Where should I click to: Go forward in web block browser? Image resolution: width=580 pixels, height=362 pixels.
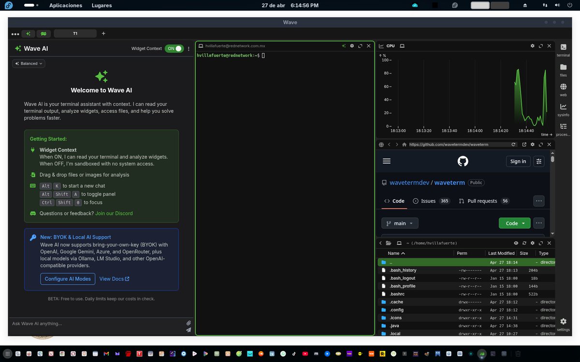tap(397, 144)
